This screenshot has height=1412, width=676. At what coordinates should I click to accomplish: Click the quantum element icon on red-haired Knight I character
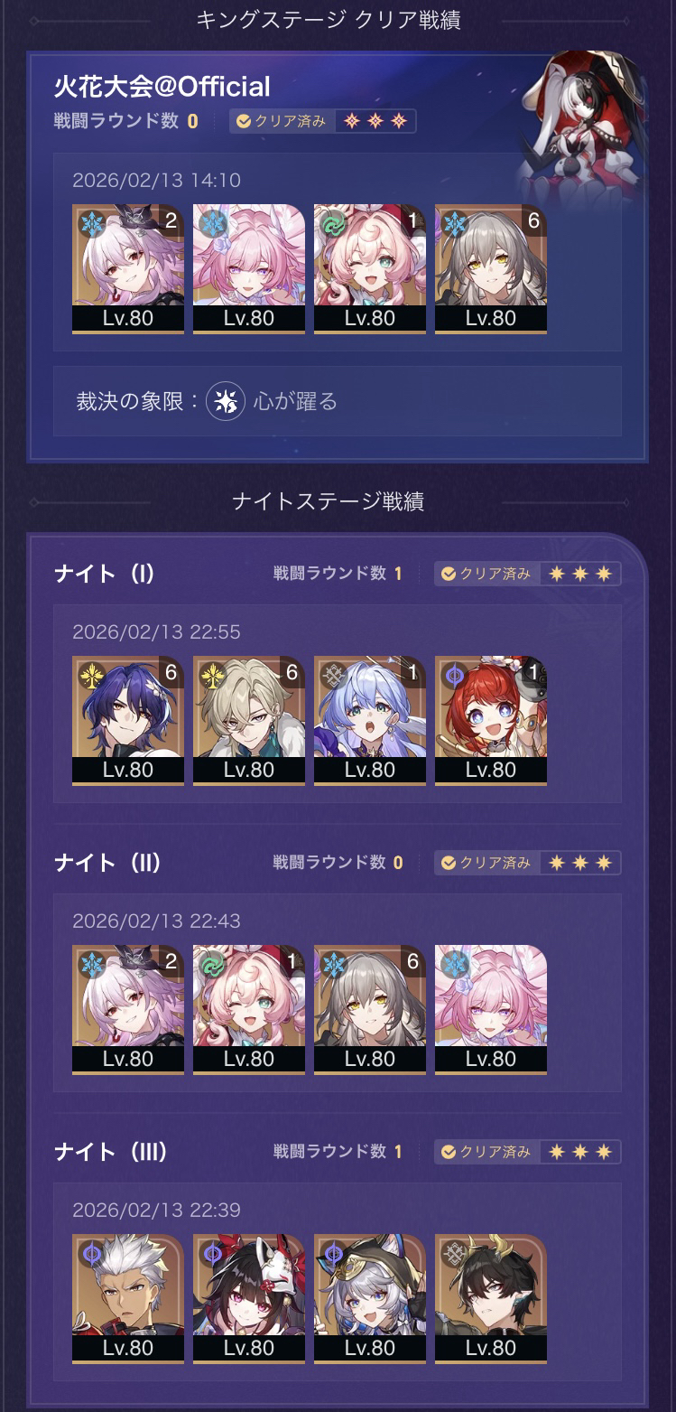[454, 675]
